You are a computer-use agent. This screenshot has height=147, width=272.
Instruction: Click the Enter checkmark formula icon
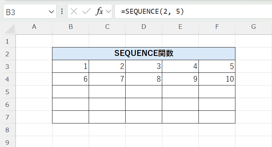pyautogui.click(x=86, y=12)
